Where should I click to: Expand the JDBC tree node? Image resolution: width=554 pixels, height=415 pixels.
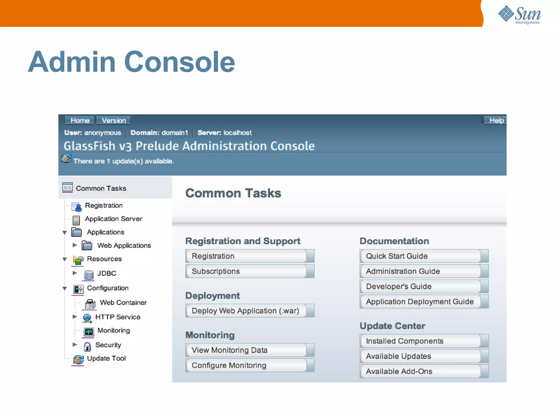pos(75,273)
